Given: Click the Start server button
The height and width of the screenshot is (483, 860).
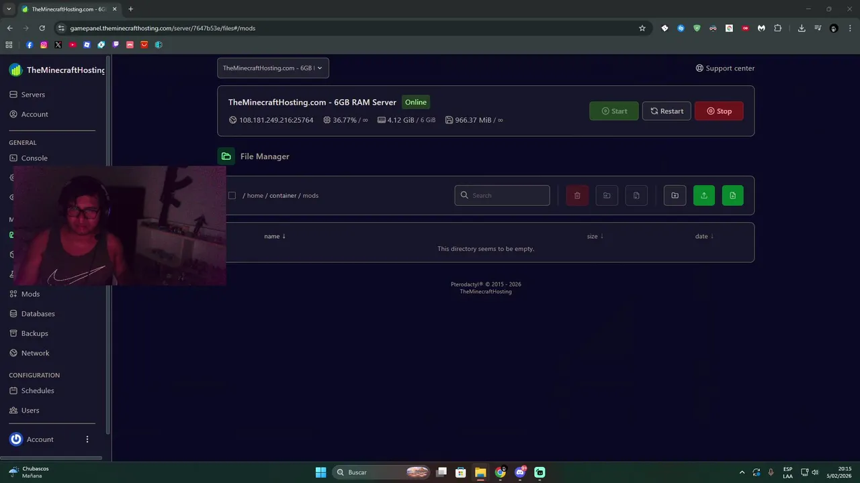Looking at the screenshot, I should pos(614,111).
